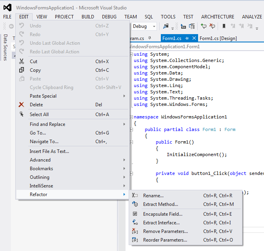
Task: Expand the IntelliSense submenu
Action: pyautogui.click(x=124, y=186)
